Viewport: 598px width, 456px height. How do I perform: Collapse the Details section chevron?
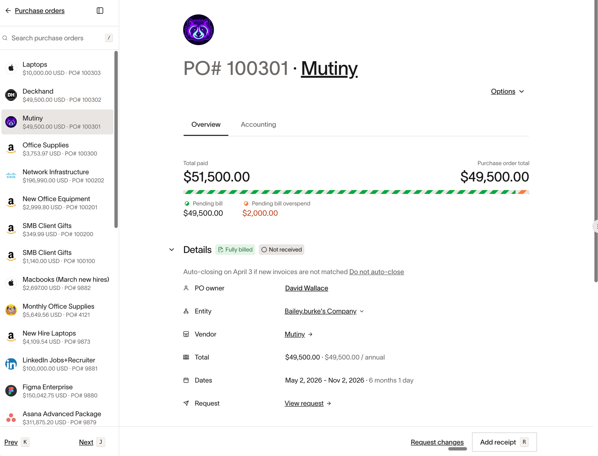click(172, 250)
